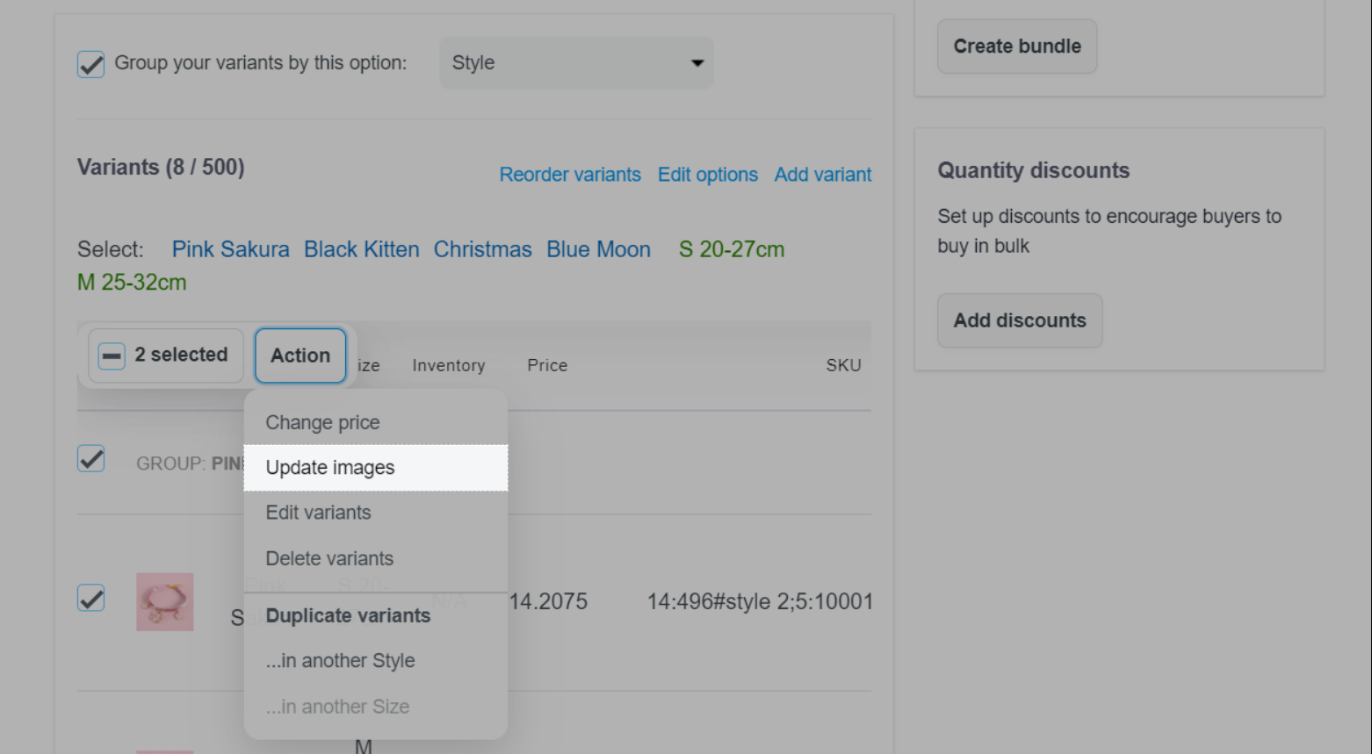
Task: Click the Add variant link
Action: [823, 175]
